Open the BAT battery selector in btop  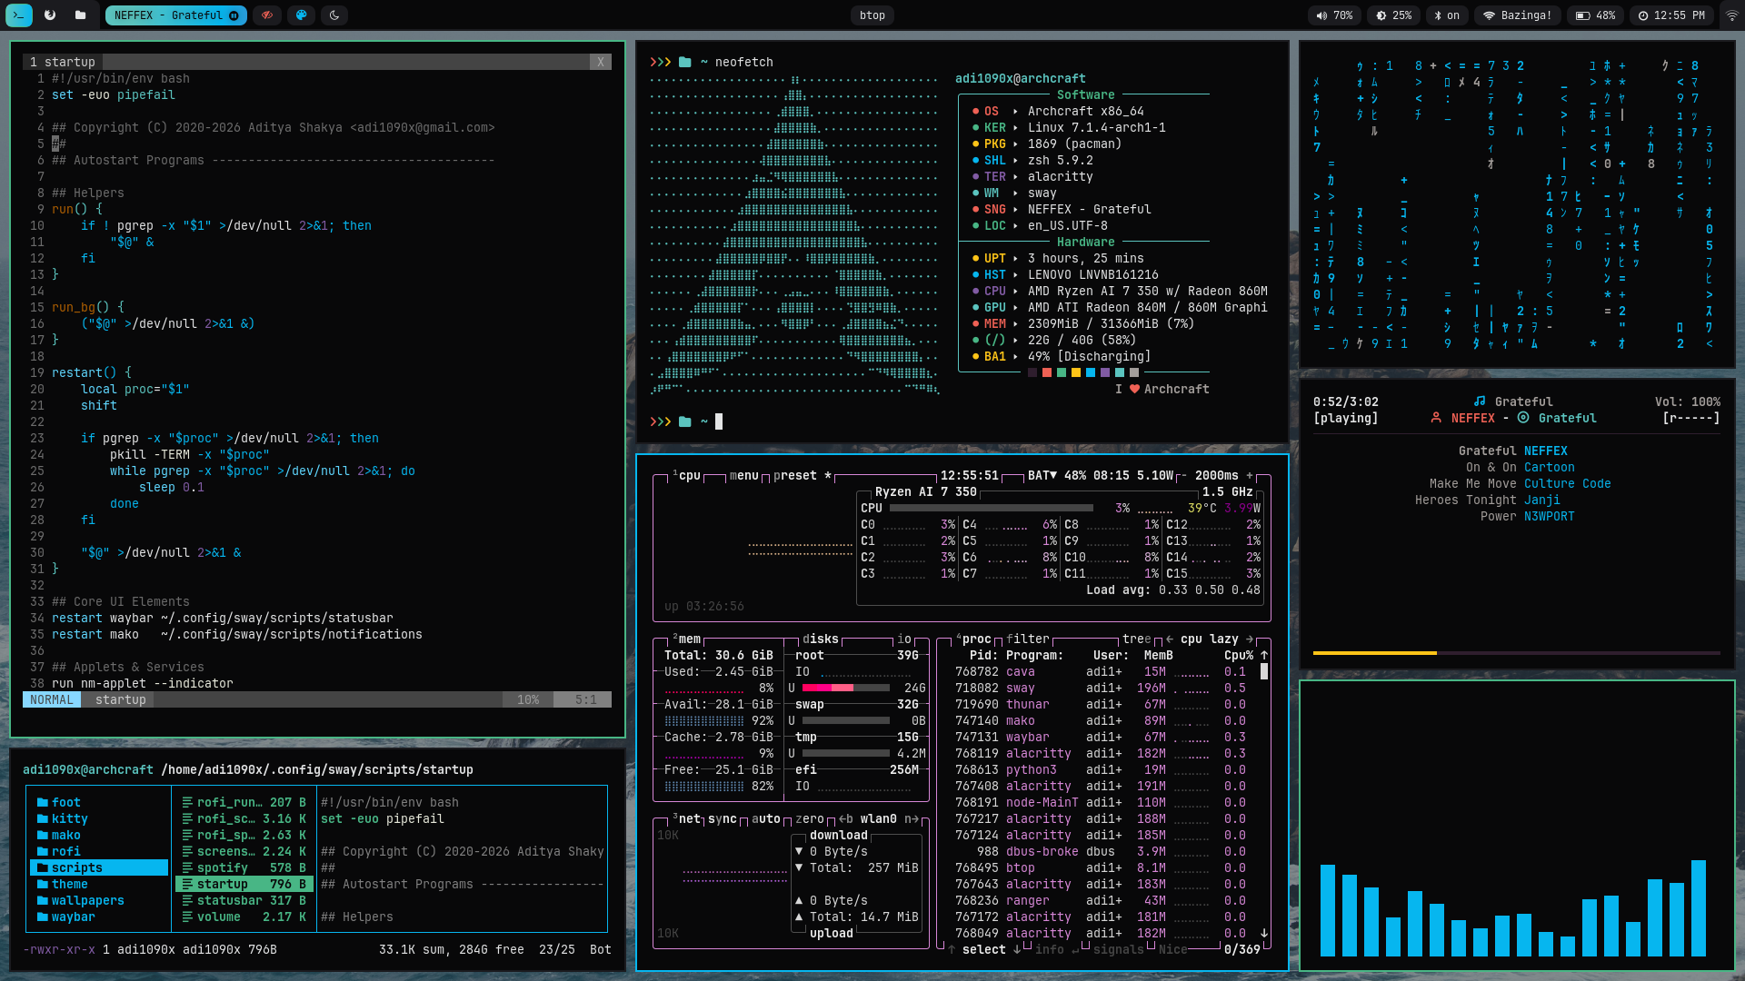(x=1042, y=475)
